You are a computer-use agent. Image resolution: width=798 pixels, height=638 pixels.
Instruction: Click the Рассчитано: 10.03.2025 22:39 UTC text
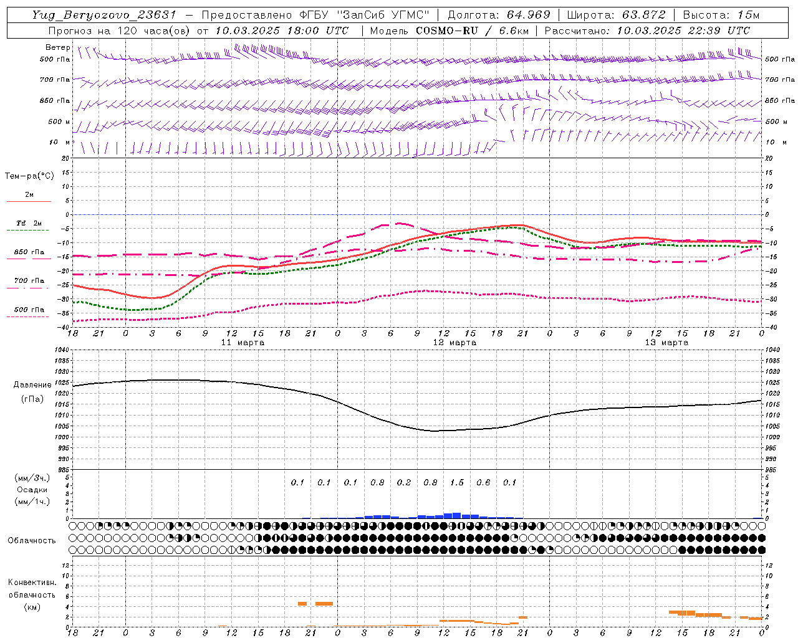(647, 31)
